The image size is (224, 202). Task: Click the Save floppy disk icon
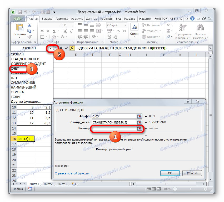click(x=20, y=12)
